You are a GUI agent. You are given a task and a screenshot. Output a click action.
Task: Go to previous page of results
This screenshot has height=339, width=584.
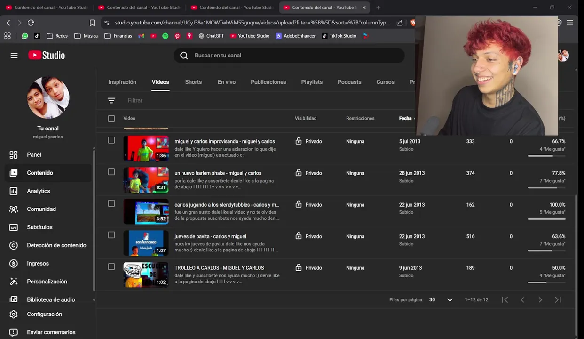tap(522, 300)
